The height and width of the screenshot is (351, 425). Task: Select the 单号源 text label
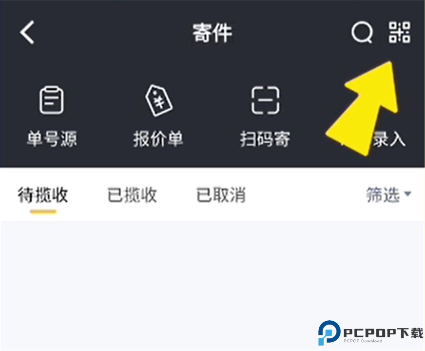pyautogui.click(x=52, y=139)
